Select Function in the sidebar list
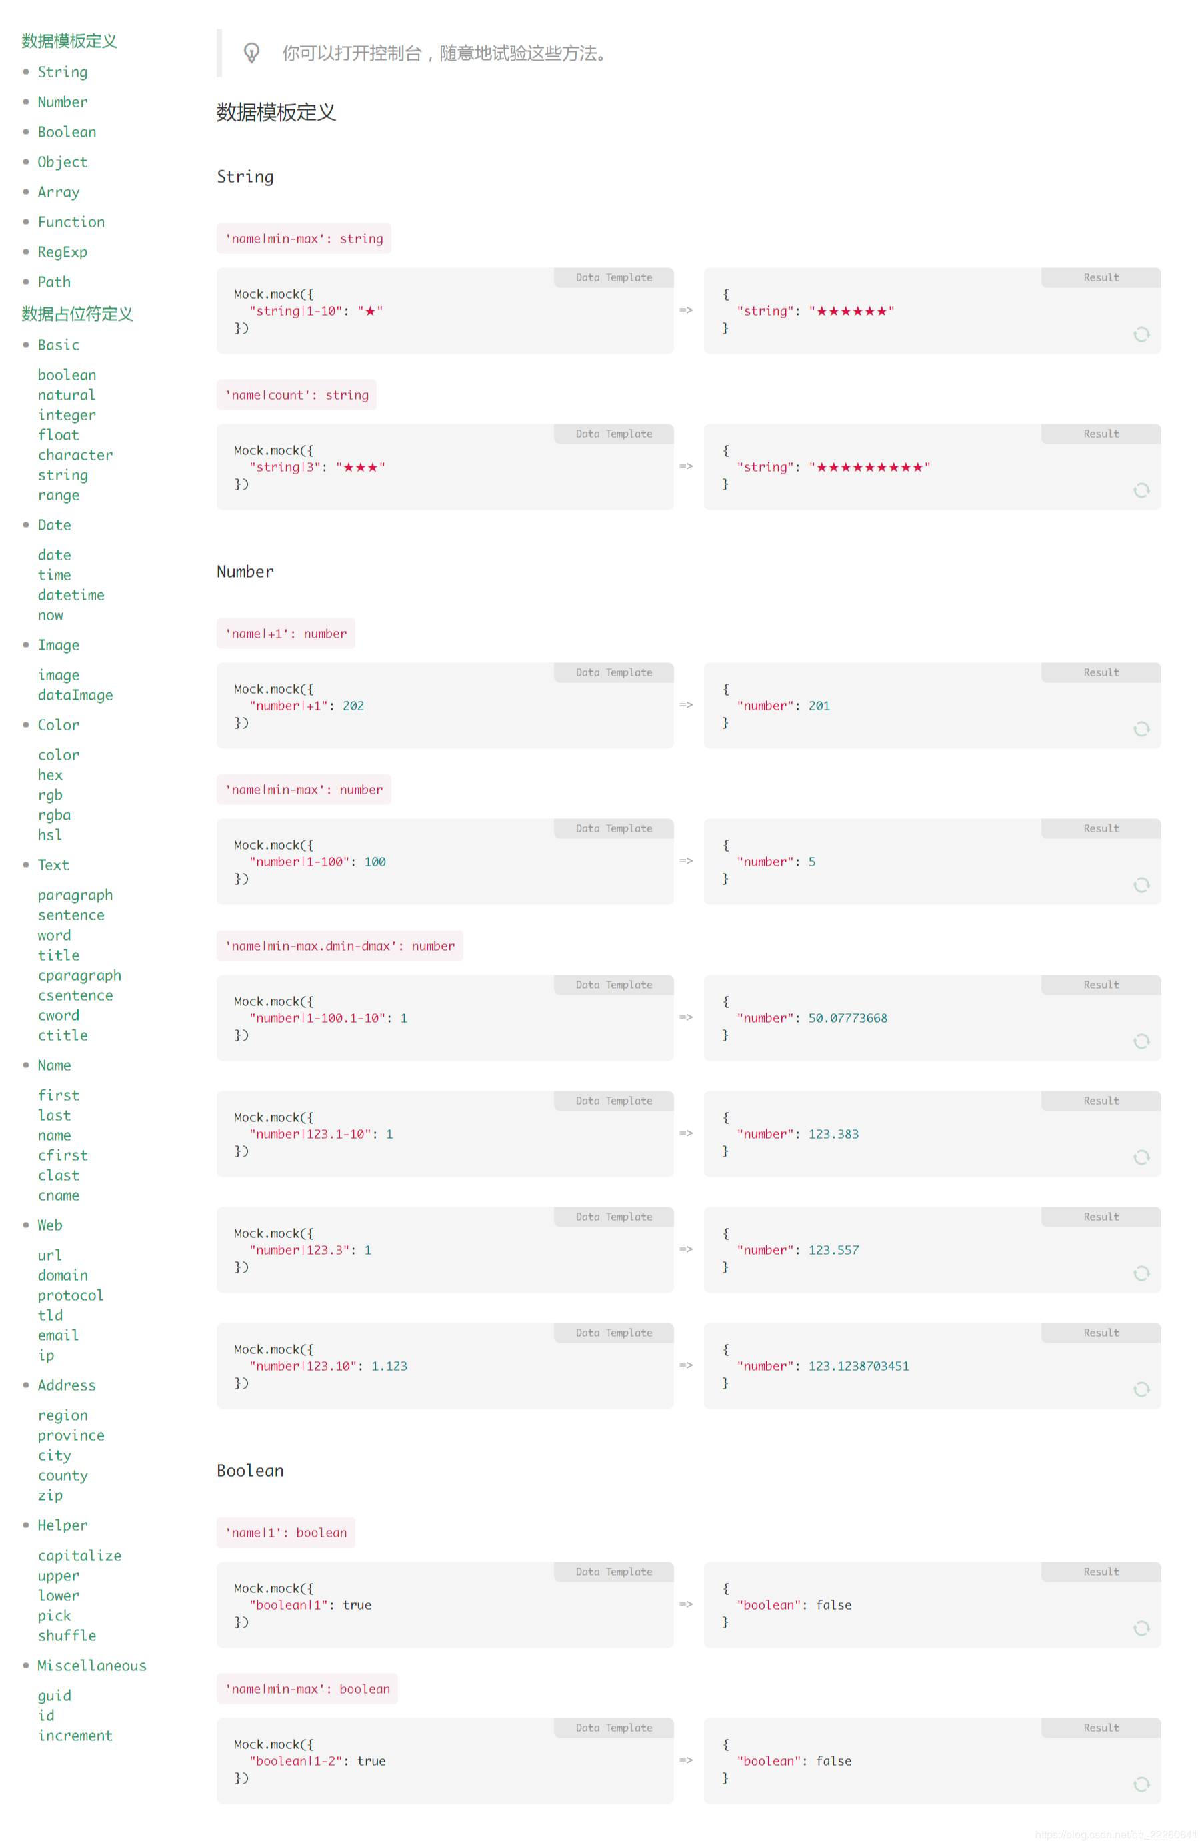 tap(71, 223)
